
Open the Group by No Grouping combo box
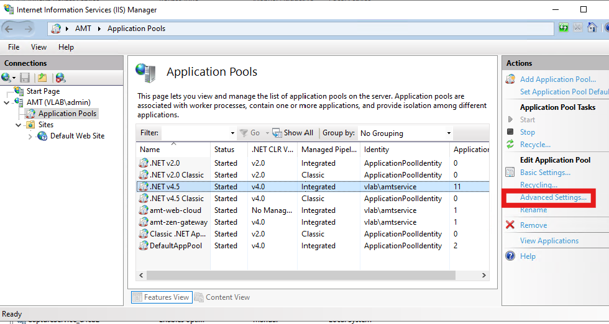tap(405, 133)
